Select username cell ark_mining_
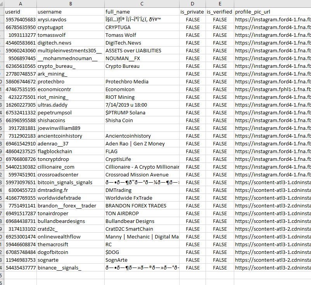 coord(71,74)
